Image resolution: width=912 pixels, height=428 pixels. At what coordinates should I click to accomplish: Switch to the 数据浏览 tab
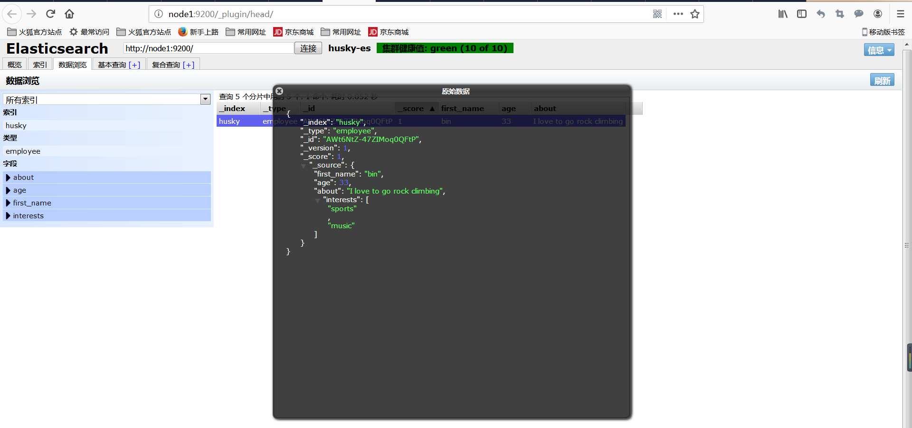pyautogui.click(x=73, y=65)
